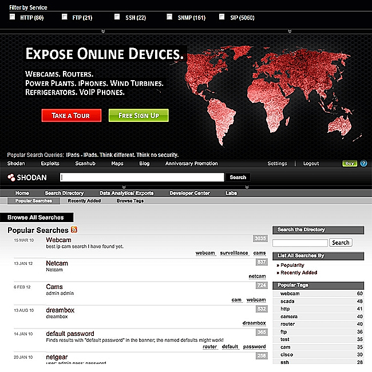Open the Search Directory tab
This screenshot has height=372, width=372.
click(64, 193)
